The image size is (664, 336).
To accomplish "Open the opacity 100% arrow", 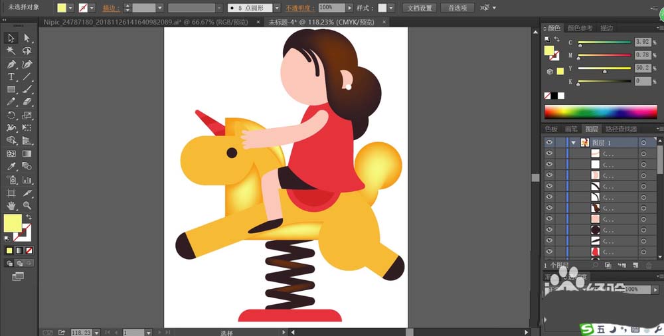I will [349, 7].
